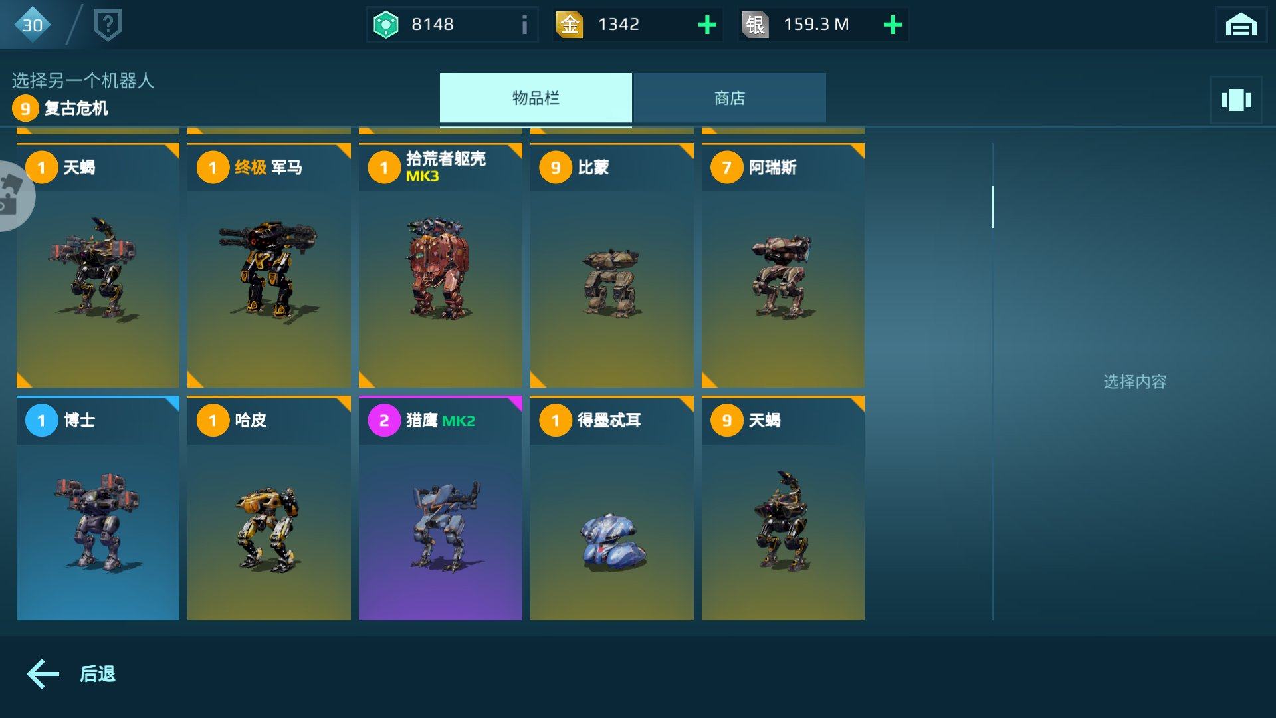Choose the 猎鹰 MK2 robot card
Viewport: 1276px width, 718px height.
(441, 508)
